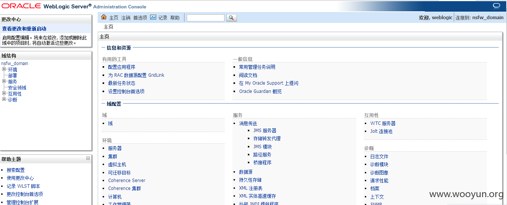Click the Record icon before 记录
This screenshot has width=507, height=205.
(x=153, y=17)
